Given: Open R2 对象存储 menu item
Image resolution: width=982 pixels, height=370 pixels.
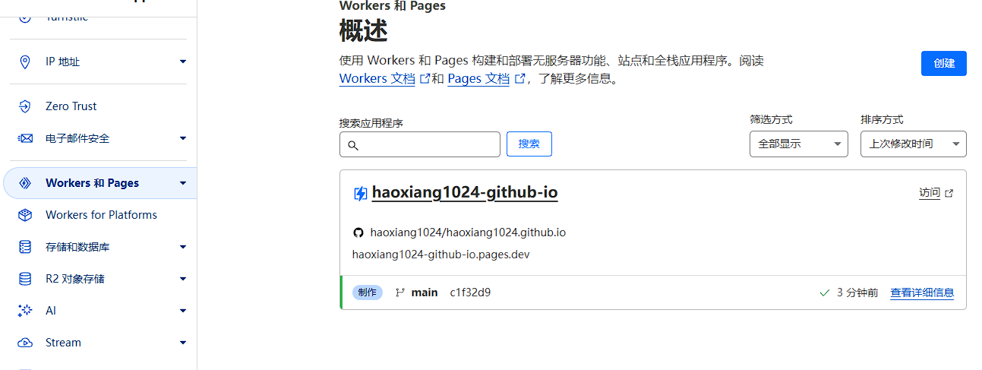Looking at the screenshot, I should tap(75, 279).
